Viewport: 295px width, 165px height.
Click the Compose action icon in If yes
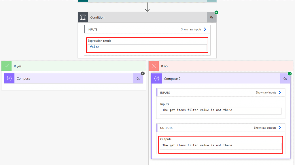pos(9,78)
